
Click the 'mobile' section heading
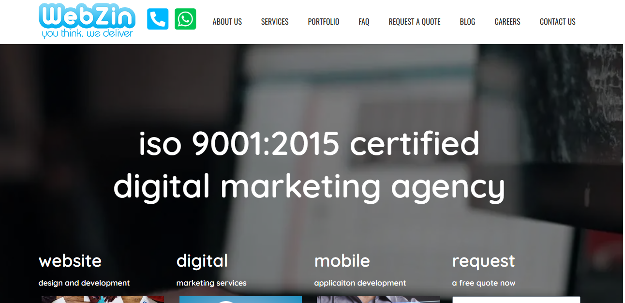click(342, 261)
